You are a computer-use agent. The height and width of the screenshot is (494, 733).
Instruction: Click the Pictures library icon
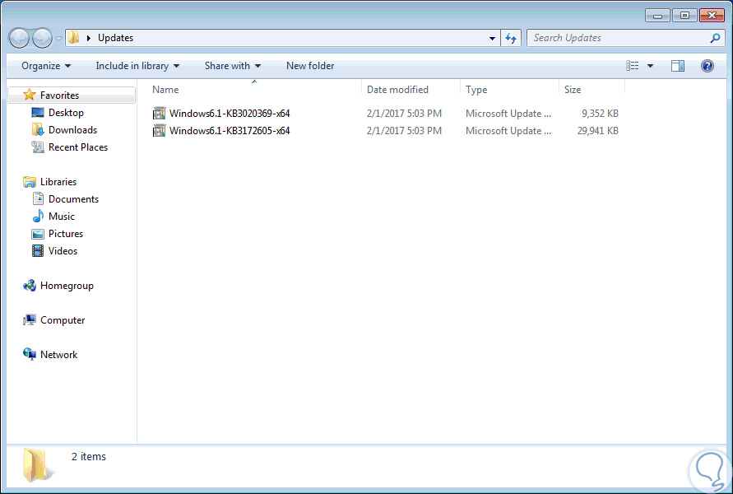pos(38,234)
